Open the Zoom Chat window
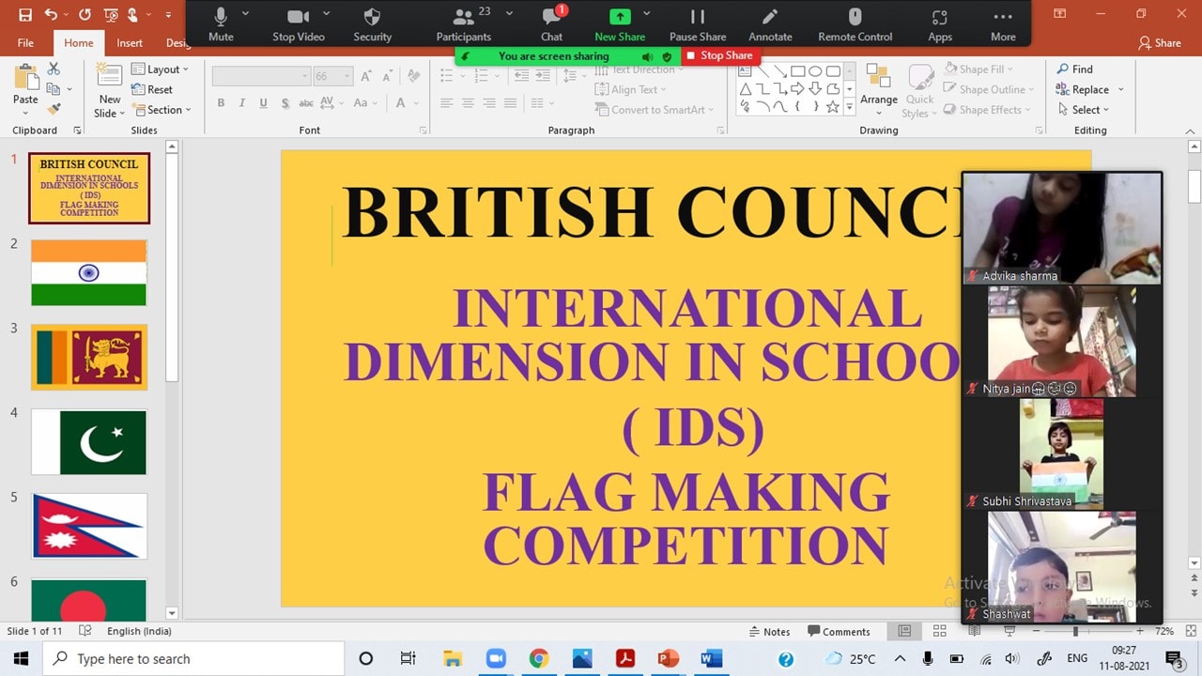Screen dimensions: 1202x676 [x=551, y=25]
